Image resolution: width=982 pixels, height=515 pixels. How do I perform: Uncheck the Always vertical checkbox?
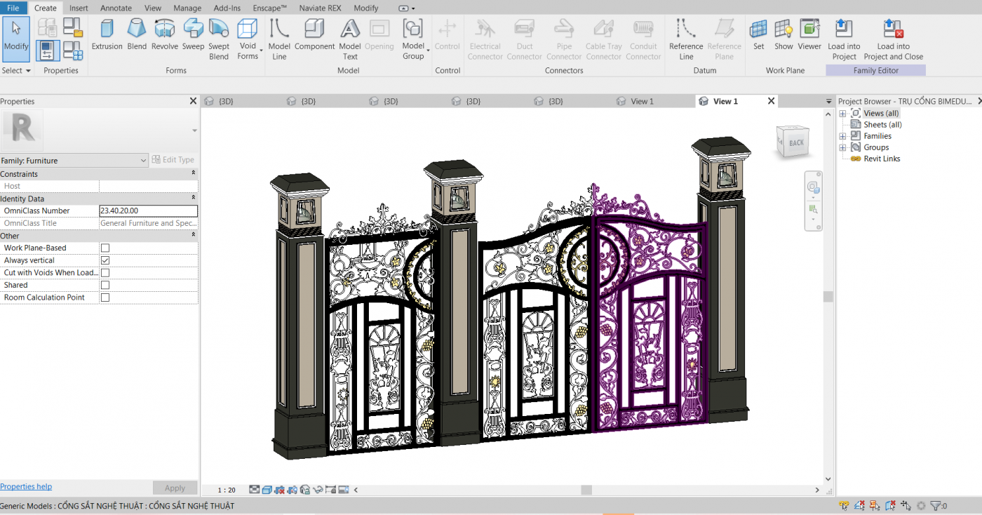105,260
